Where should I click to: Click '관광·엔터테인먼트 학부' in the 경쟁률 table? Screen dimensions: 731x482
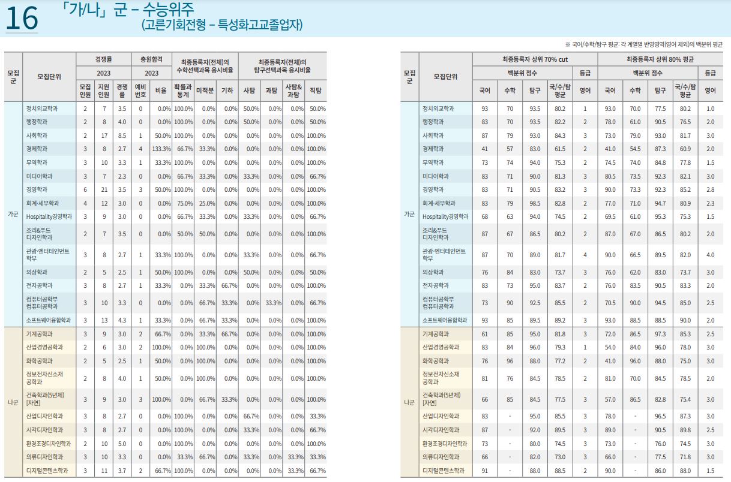[x=47, y=255]
